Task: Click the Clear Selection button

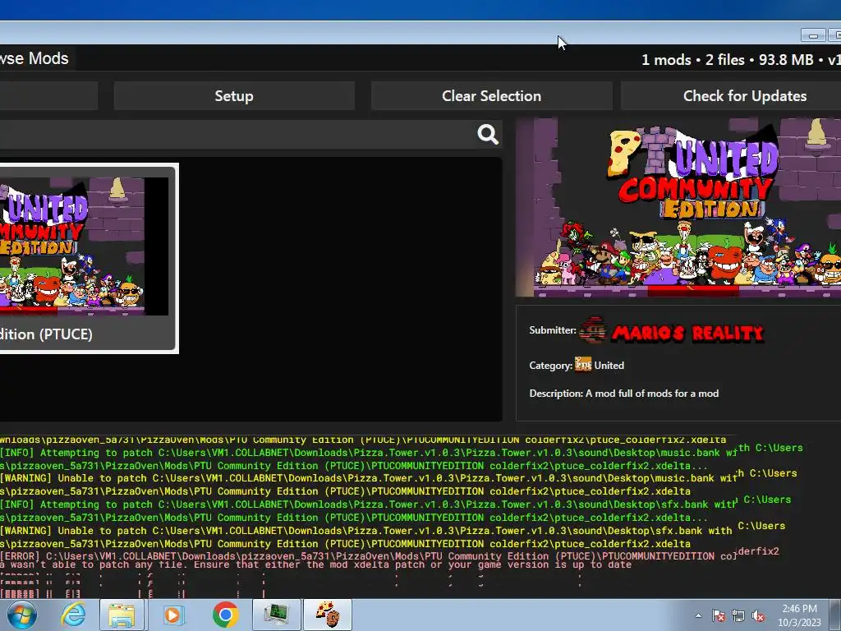Action: (x=491, y=96)
